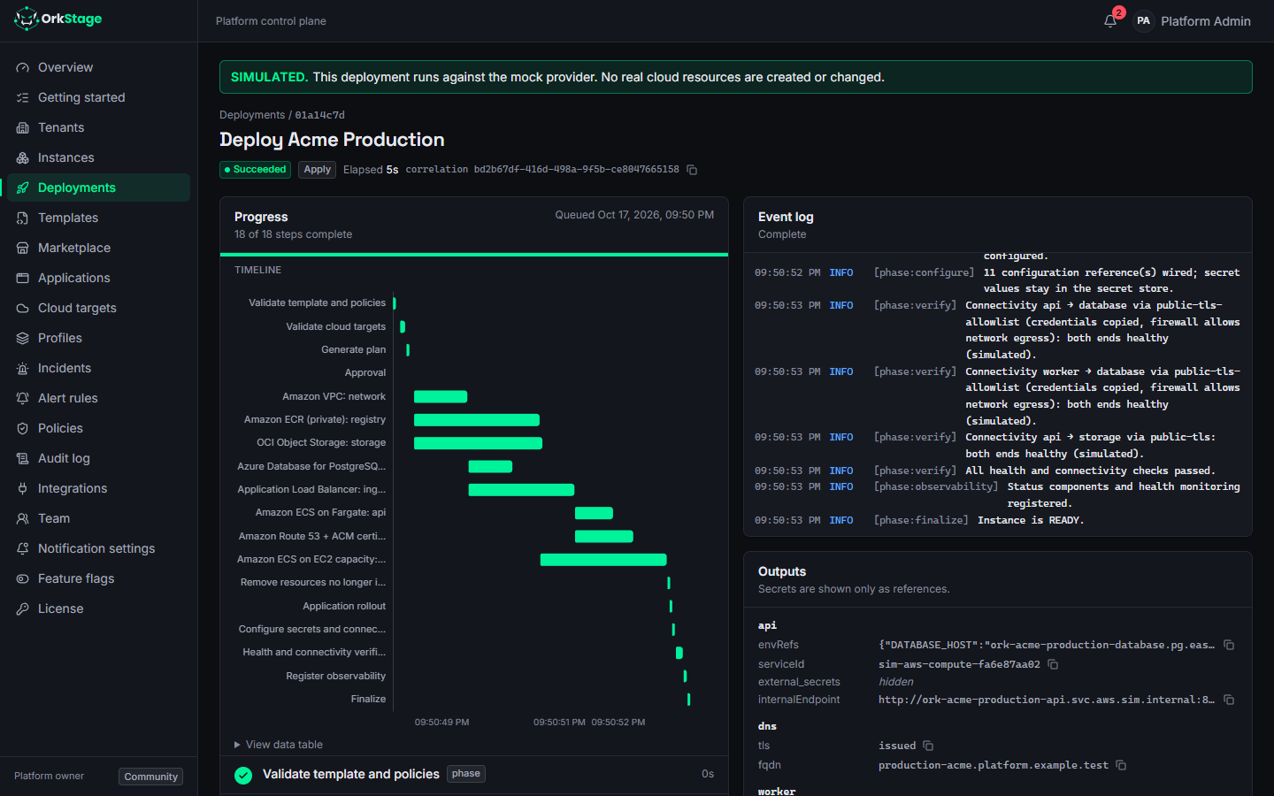The image size is (1274, 796).
Task: Click the Tenants sidebar icon
Action: [23, 127]
